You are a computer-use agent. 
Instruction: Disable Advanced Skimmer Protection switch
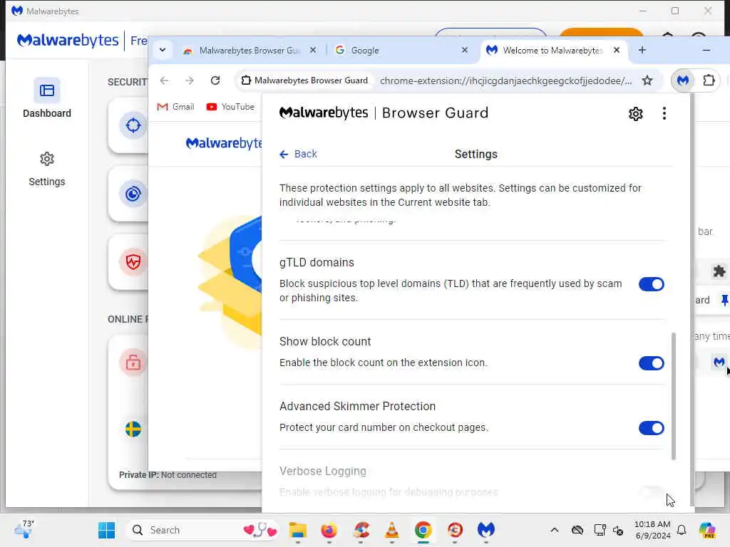click(x=651, y=428)
